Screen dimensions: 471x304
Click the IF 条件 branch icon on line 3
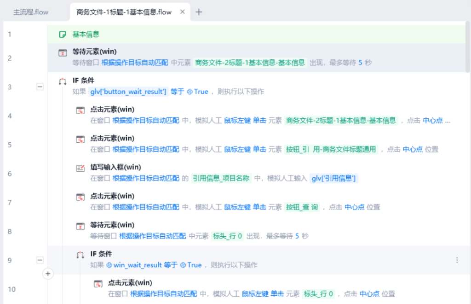[63, 81]
